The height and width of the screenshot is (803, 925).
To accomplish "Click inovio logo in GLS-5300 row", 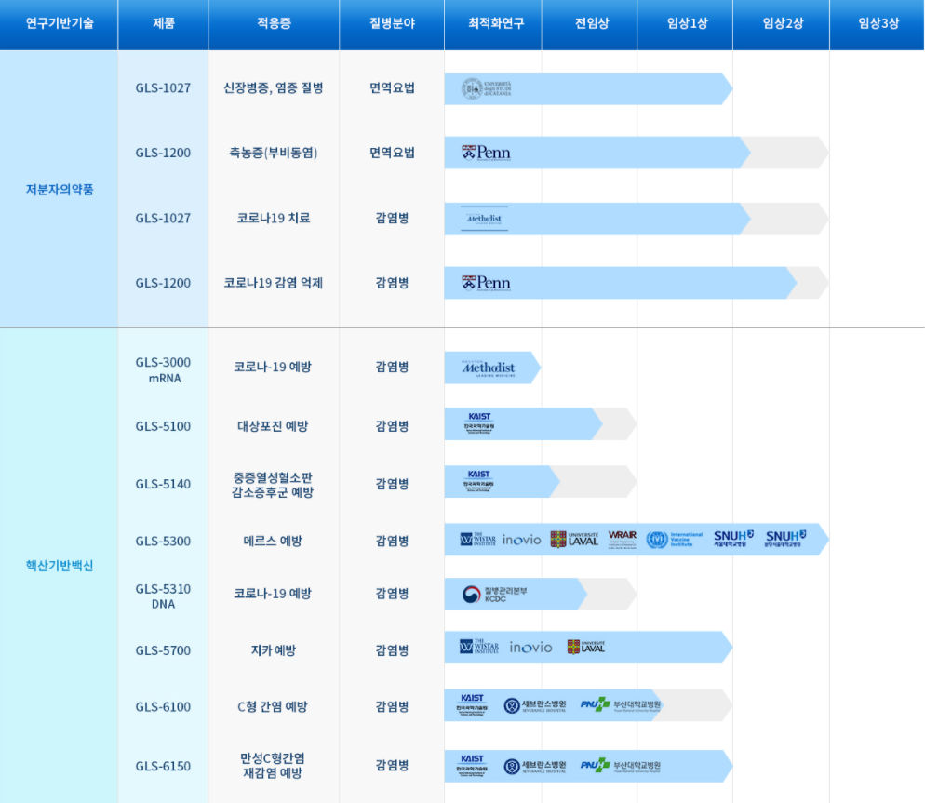I will pyautogui.click(x=521, y=540).
